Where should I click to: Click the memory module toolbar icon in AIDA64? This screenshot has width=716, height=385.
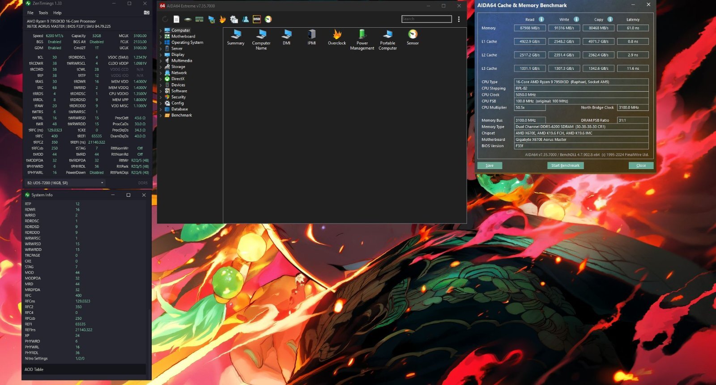coord(200,19)
